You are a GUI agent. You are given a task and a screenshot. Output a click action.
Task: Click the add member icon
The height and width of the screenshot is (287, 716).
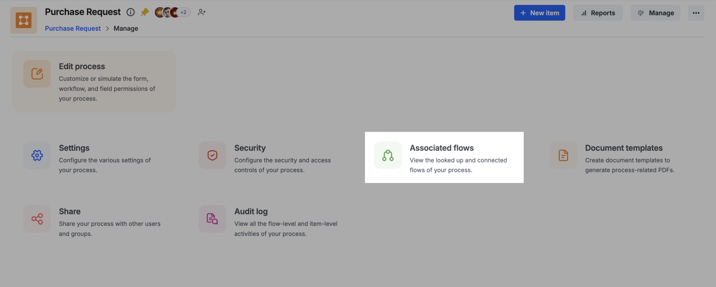pos(201,12)
